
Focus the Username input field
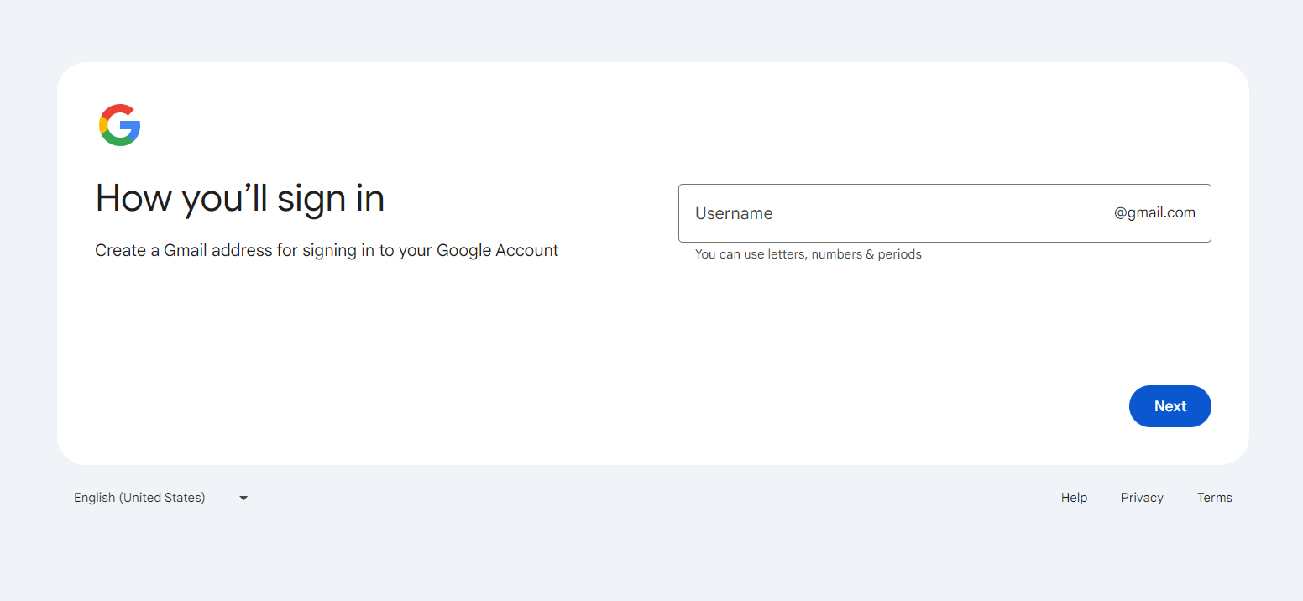945,213
